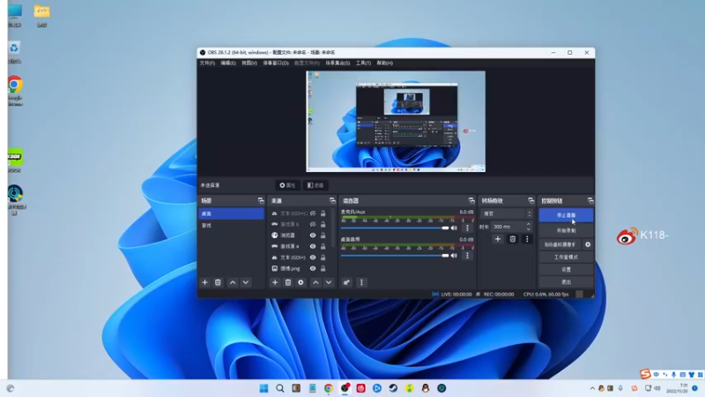Click the 启动虚拟摄像机 virtual camera button
Screen dimensions: 705x397
pyautogui.click(x=560, y=244)
